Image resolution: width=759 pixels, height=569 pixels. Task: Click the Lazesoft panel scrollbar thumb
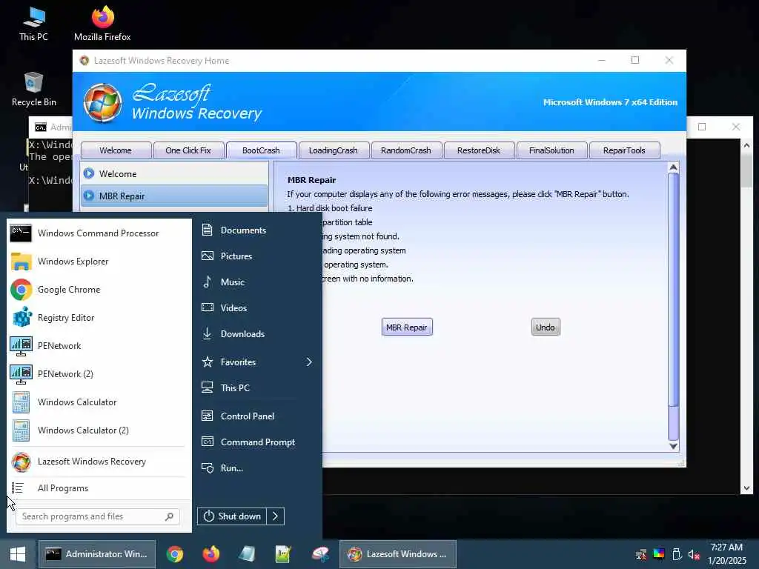[673, 290]
